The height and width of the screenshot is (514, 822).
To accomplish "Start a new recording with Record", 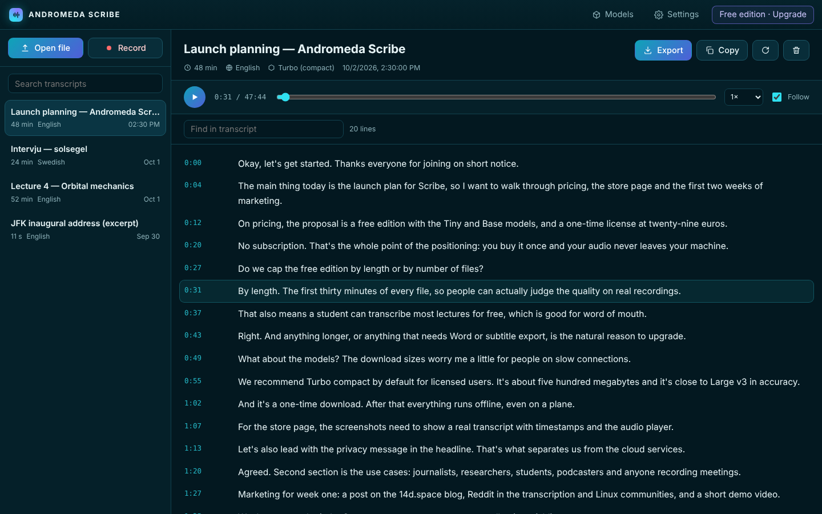I will [125, 48].
